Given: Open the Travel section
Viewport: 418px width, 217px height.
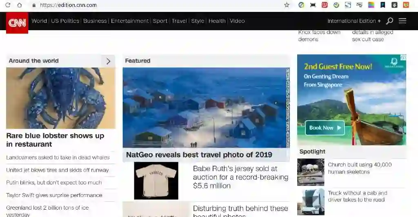Looking at the screenshot, I should click(179, 21).
